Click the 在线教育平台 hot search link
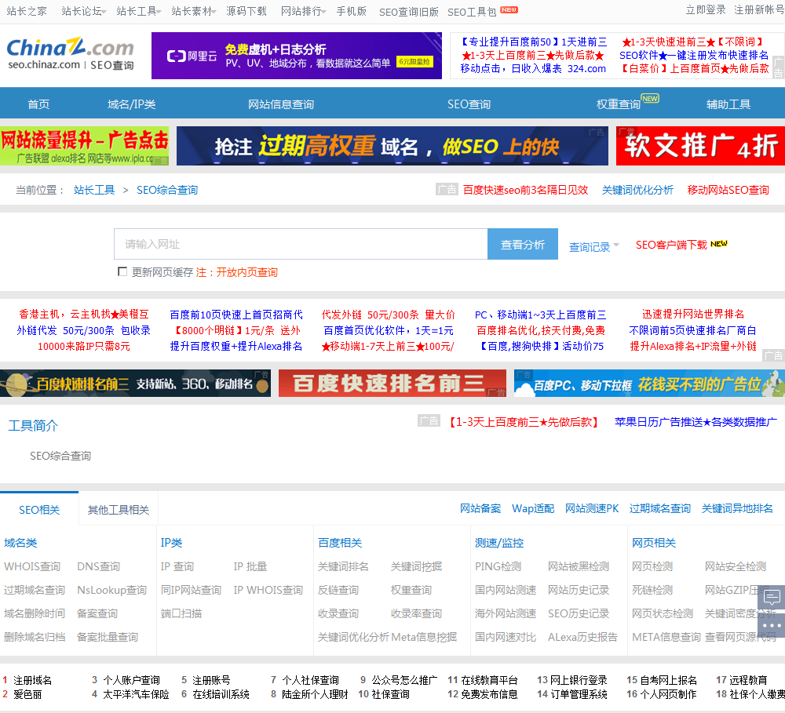The width and height of the screenshot is (785, 713). [x=490, y=680]
